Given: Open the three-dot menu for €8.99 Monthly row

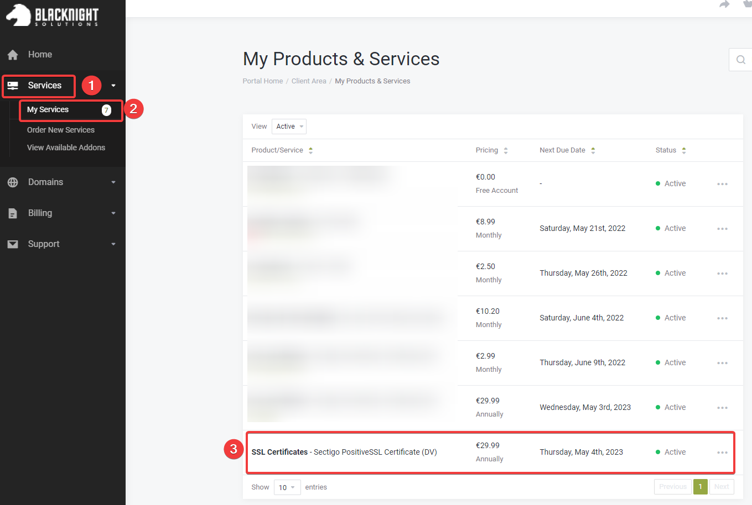Looking at the screenshot, I should click(x=722, y=229).
